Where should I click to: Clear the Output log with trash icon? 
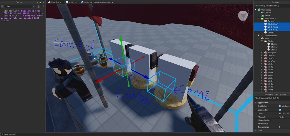[x=38, y=6]
